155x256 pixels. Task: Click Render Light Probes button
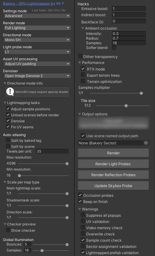coord(113,164)
